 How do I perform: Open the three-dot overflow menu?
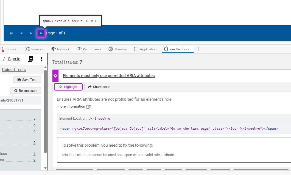[42, 59]
